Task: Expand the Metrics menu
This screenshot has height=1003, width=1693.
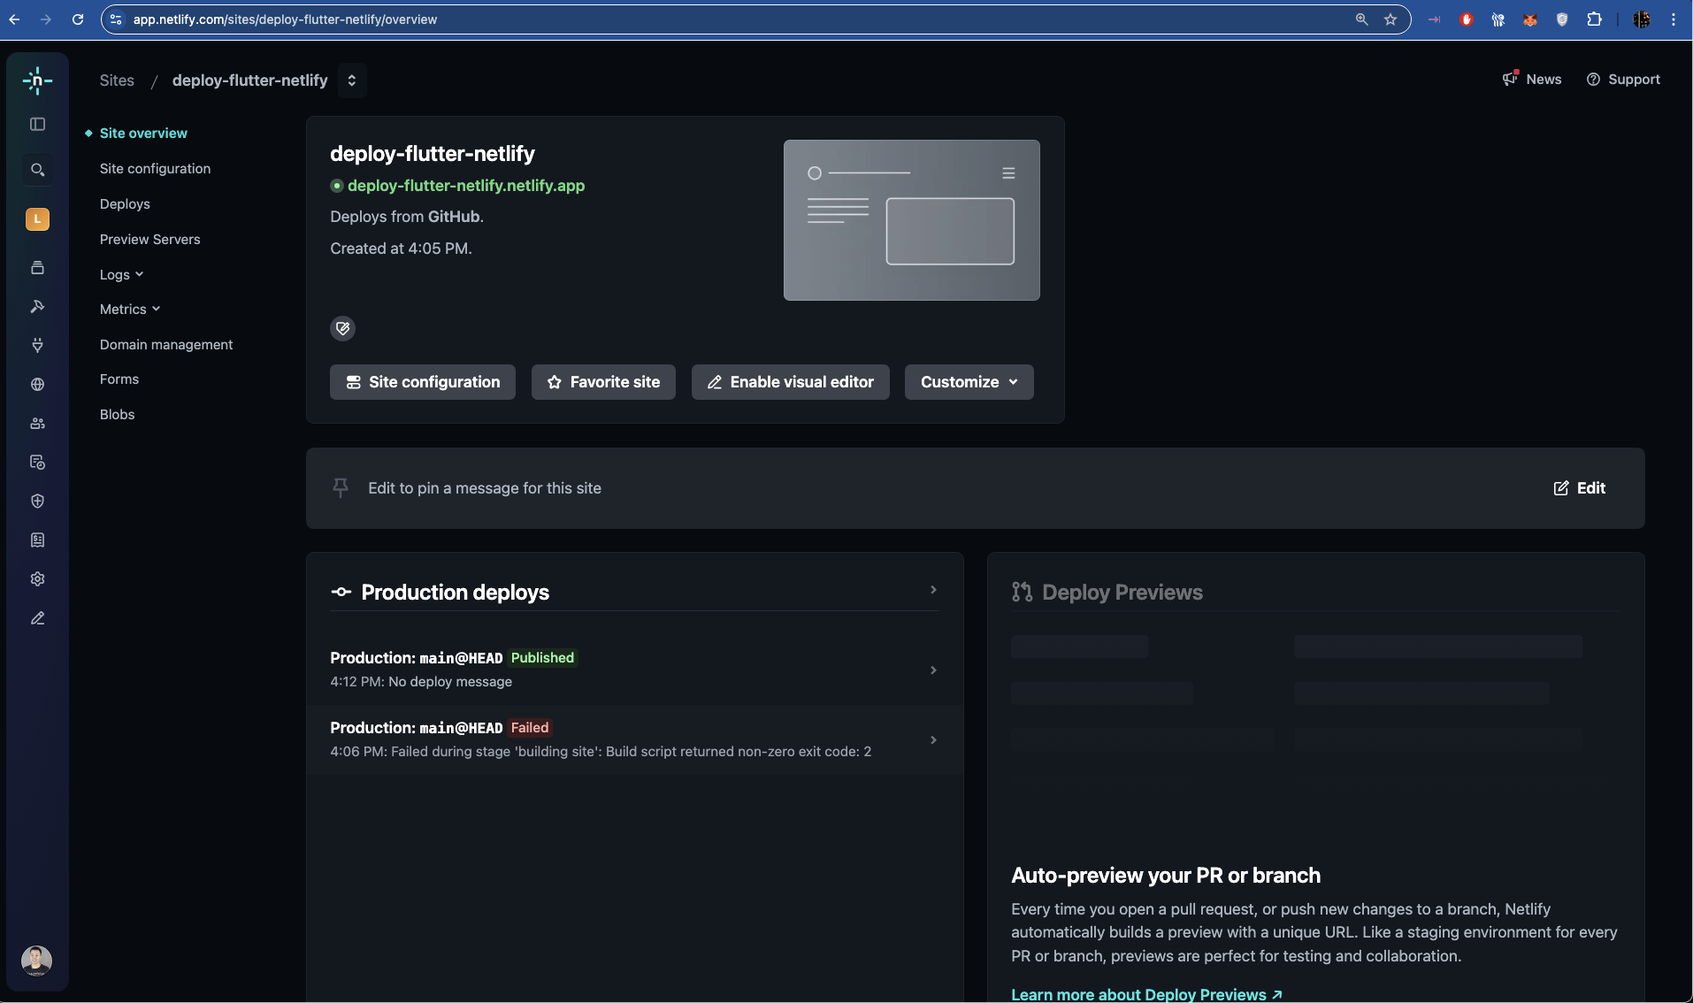Action: click(130, 310)
